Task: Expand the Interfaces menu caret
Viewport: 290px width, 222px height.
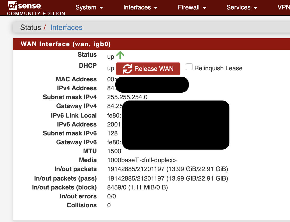Action: [156, 8]
